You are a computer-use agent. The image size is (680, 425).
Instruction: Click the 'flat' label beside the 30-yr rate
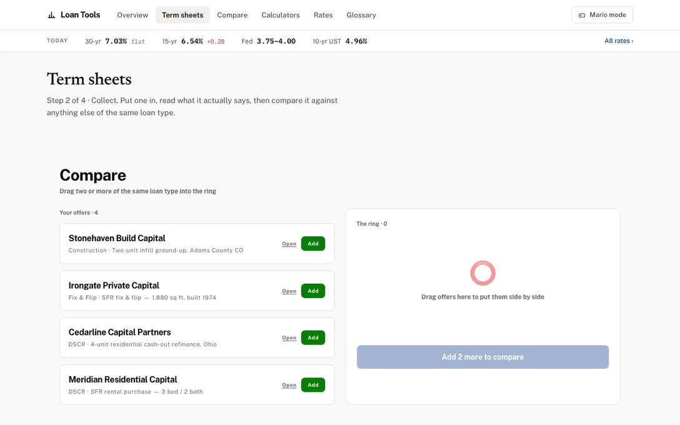[138, 42]
